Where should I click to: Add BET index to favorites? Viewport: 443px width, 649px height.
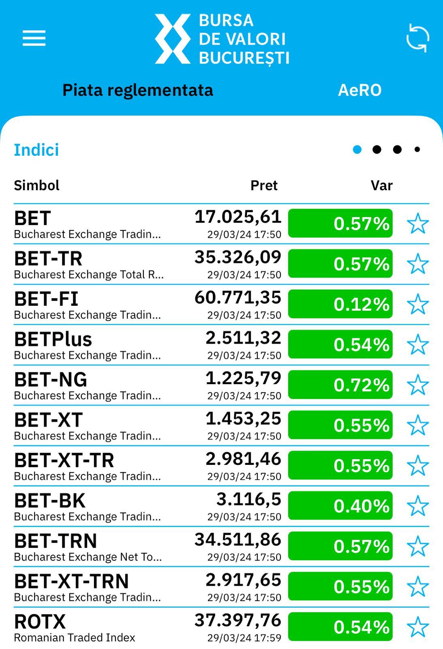pos(417,223)
